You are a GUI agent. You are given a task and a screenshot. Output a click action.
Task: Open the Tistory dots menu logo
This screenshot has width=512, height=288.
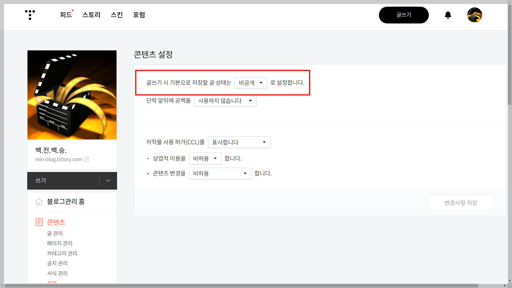tap(30, 15)
